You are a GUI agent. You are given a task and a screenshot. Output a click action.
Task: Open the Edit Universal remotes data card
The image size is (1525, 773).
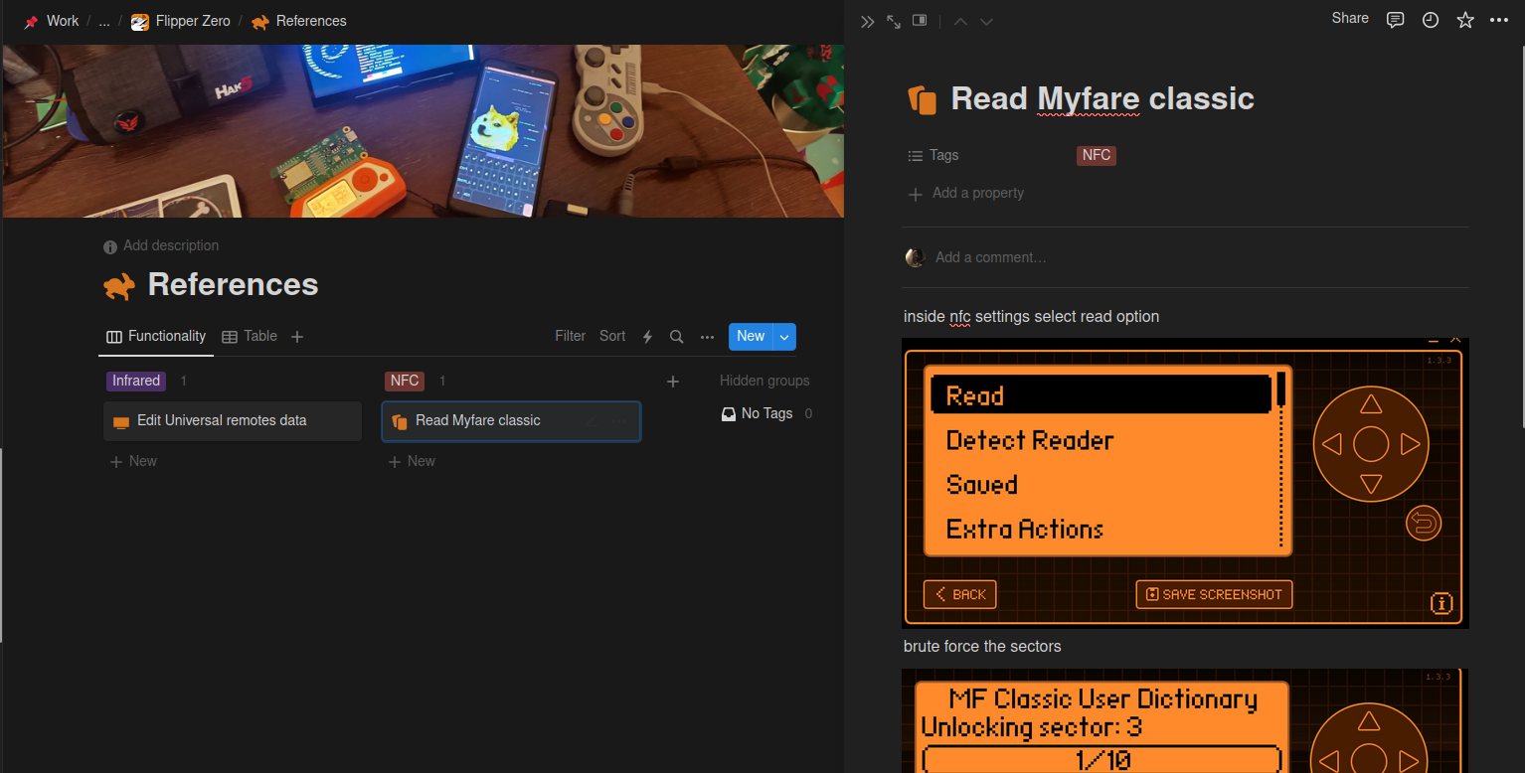222,421
